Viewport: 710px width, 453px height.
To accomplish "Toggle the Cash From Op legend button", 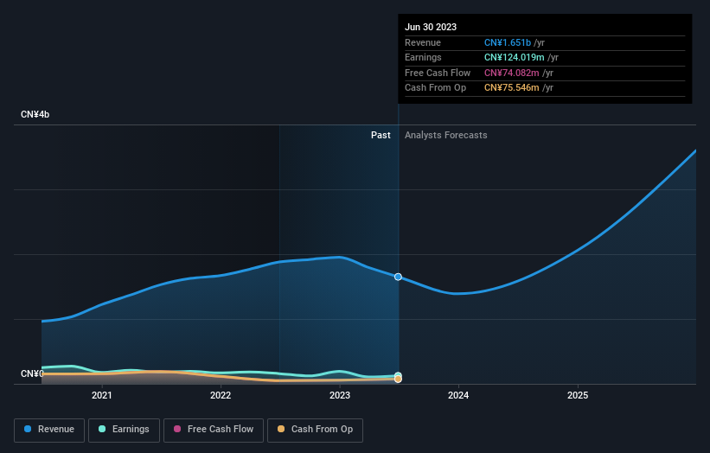I will (315, 430).
